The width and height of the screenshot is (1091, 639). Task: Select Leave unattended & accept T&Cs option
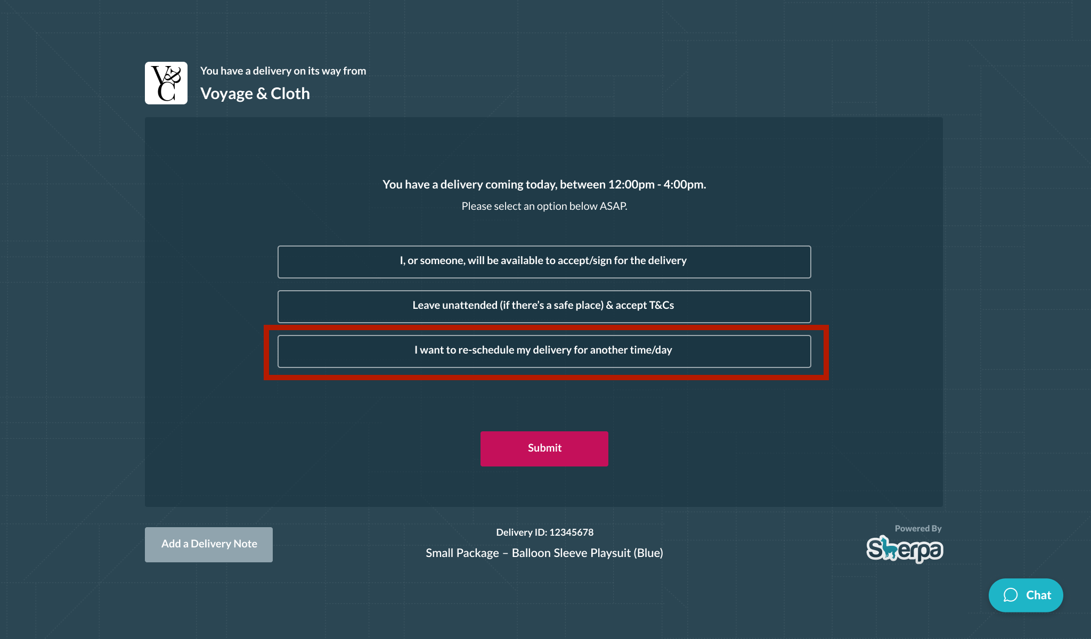click(x=544, y=306)
